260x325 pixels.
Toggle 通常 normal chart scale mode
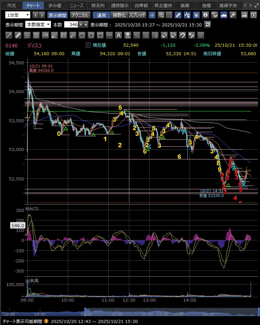tap(101, 15)
